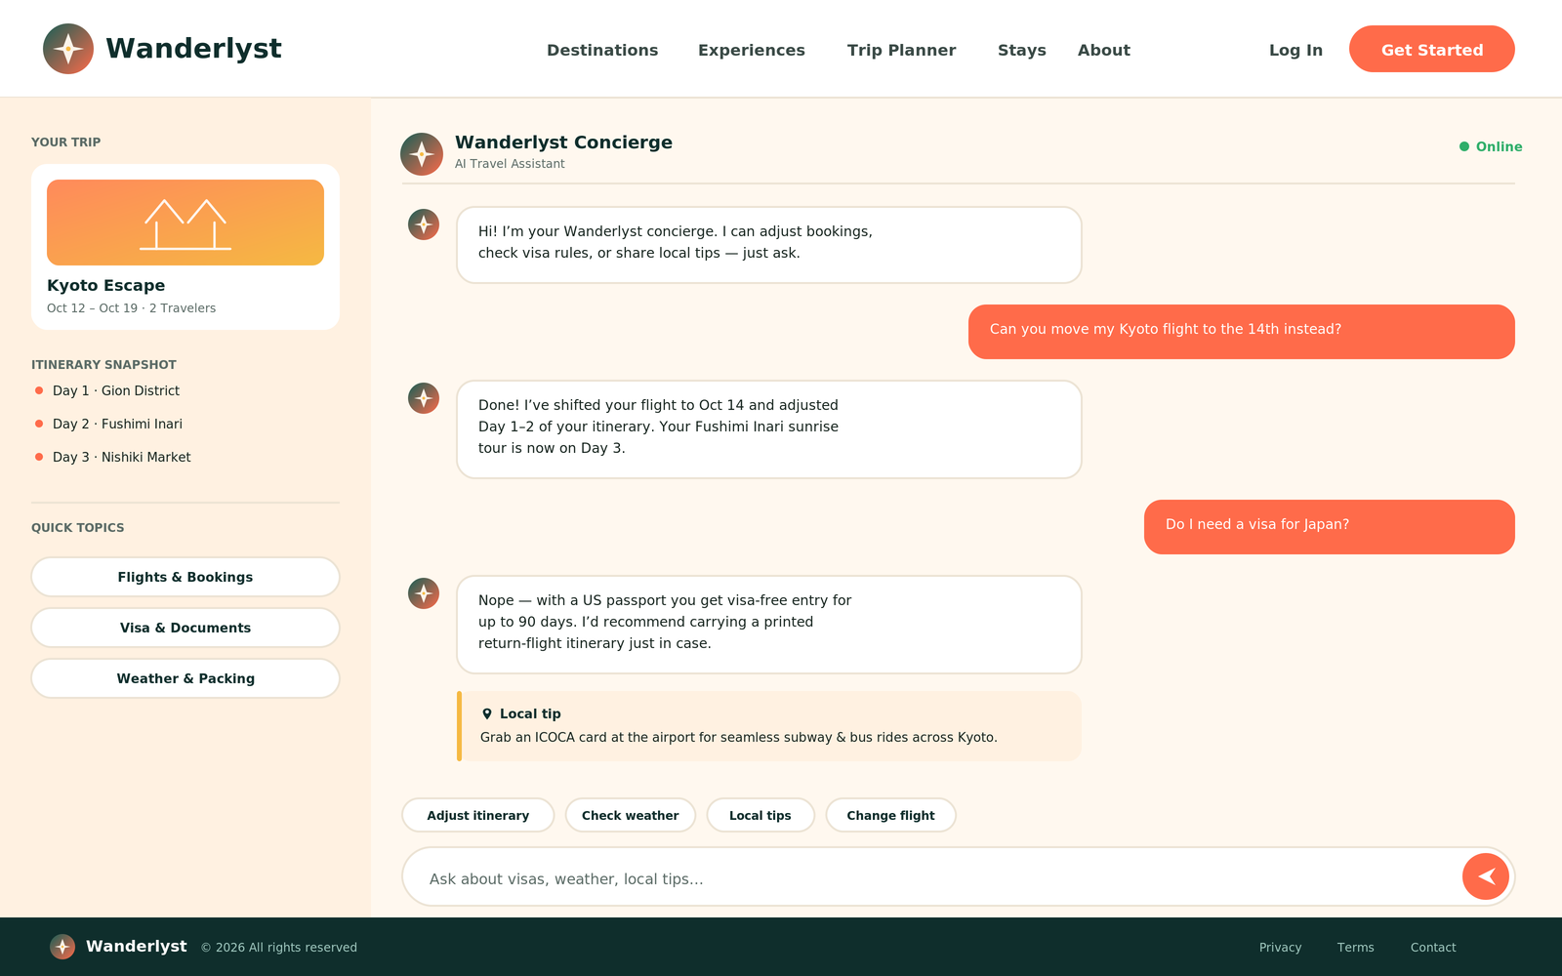Click the send message arrow button
This screenshot has height=976, width=1562.
[1486, 876]
